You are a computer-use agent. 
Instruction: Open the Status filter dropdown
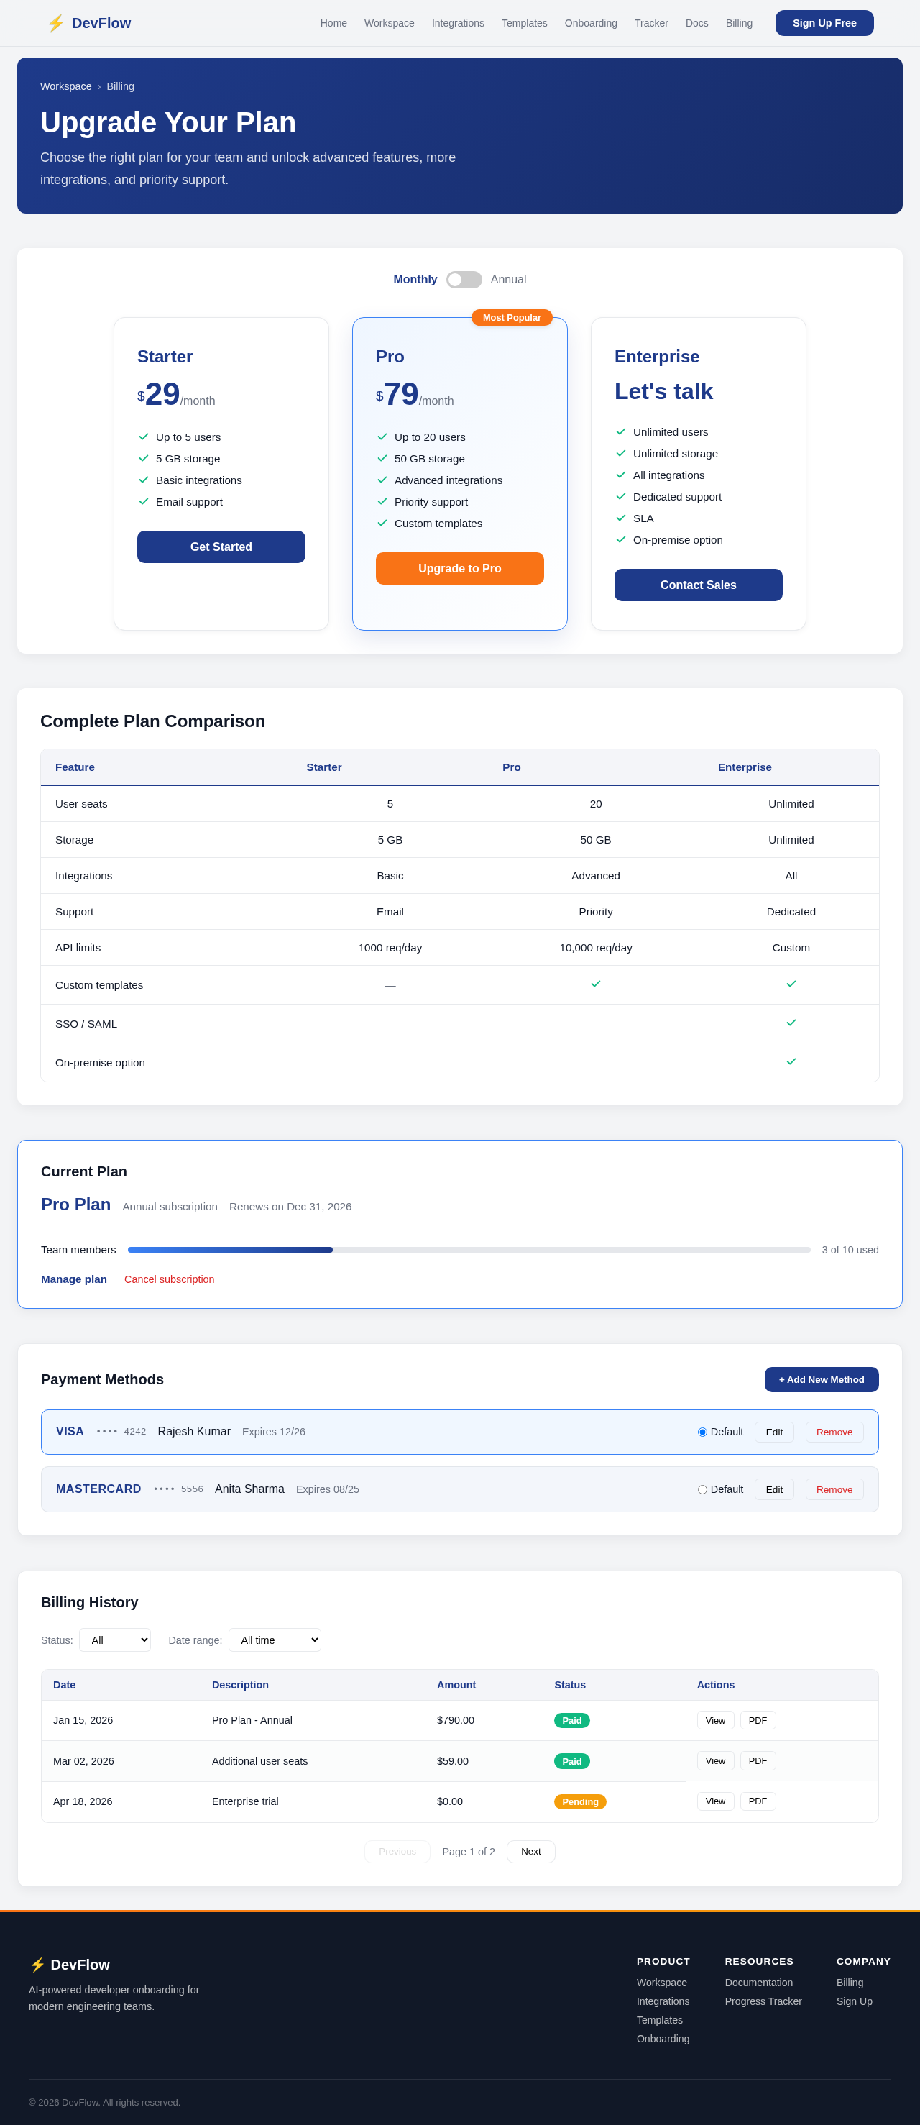coord(116,1640)
